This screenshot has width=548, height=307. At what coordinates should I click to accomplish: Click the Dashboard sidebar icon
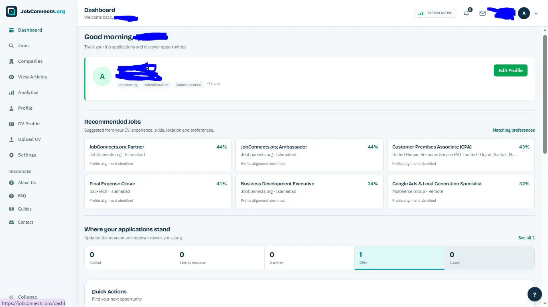click(x=11, y=30)
